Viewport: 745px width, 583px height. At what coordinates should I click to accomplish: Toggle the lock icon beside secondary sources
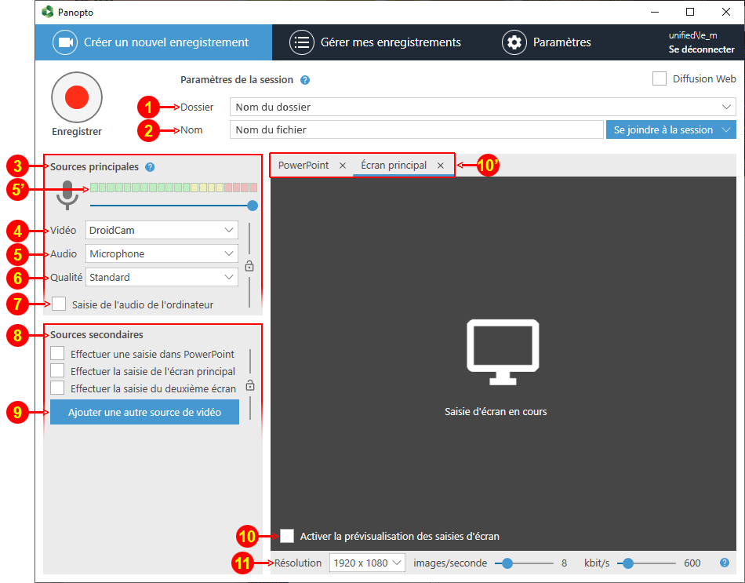250,385
